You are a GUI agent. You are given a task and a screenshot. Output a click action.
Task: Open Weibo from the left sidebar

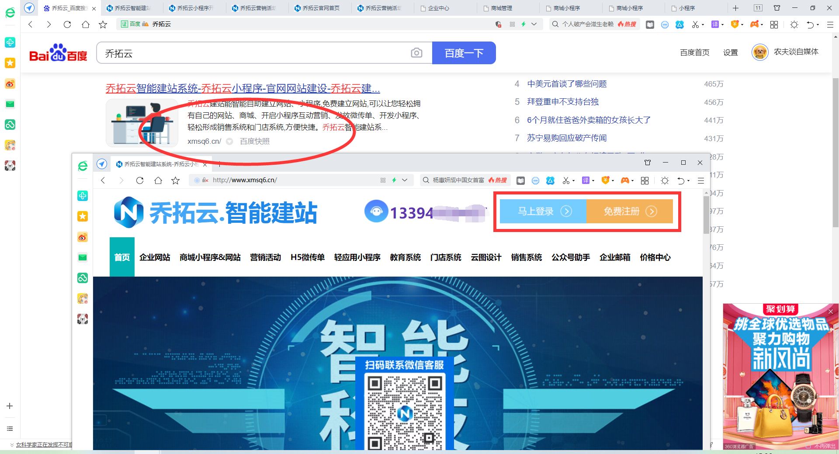(10, 83)
